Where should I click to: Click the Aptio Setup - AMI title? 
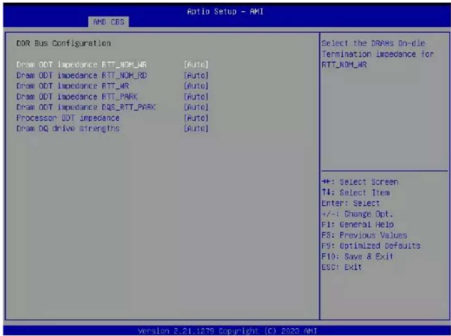tap(225, 12)
